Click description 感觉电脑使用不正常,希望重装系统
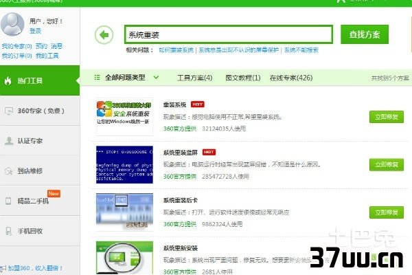The image size is (412, 275). [x=237, y=117]
